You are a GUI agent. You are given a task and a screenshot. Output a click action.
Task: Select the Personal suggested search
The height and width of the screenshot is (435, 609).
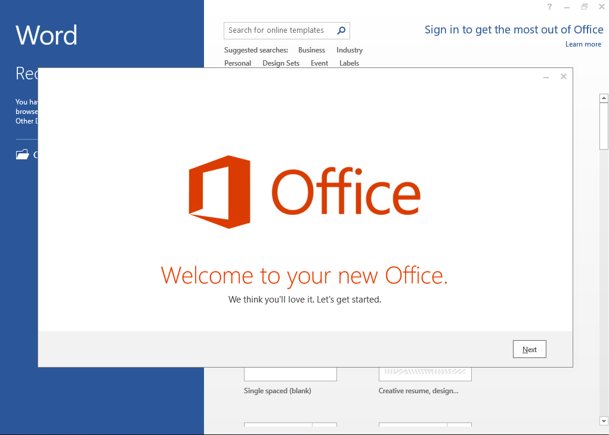pos(238,63)
